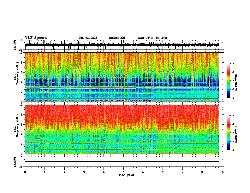The height and width of the screenshot is (193, 250).
Task: Click time axis tick label 3
Action: [84, 172]
